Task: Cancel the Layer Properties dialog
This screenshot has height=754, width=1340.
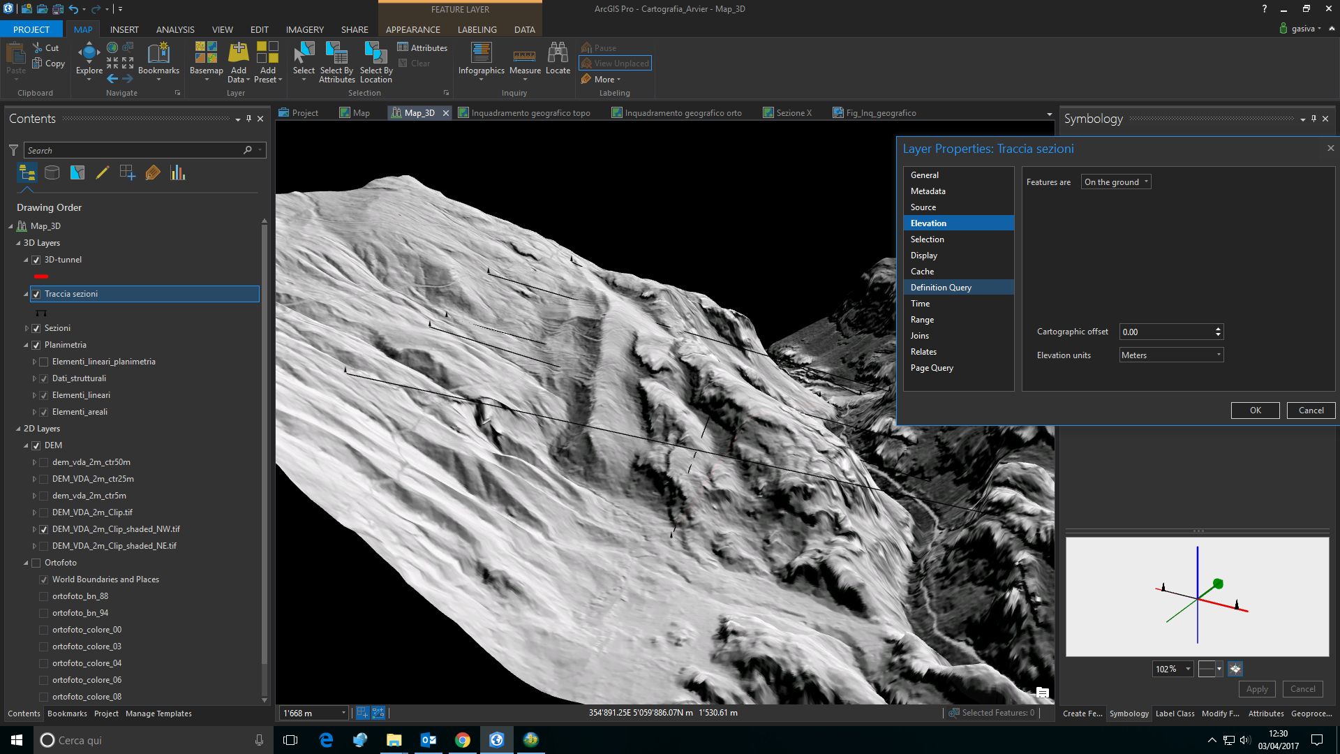Action: (1311, 411)
